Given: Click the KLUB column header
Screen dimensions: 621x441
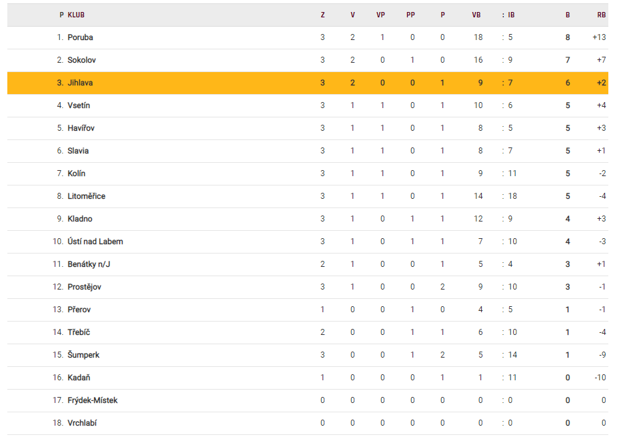Looking at the screenshot, I should 76,15.
